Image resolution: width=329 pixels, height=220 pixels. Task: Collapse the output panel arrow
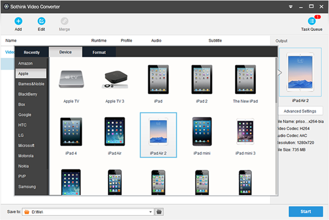(x=280, y=73)
